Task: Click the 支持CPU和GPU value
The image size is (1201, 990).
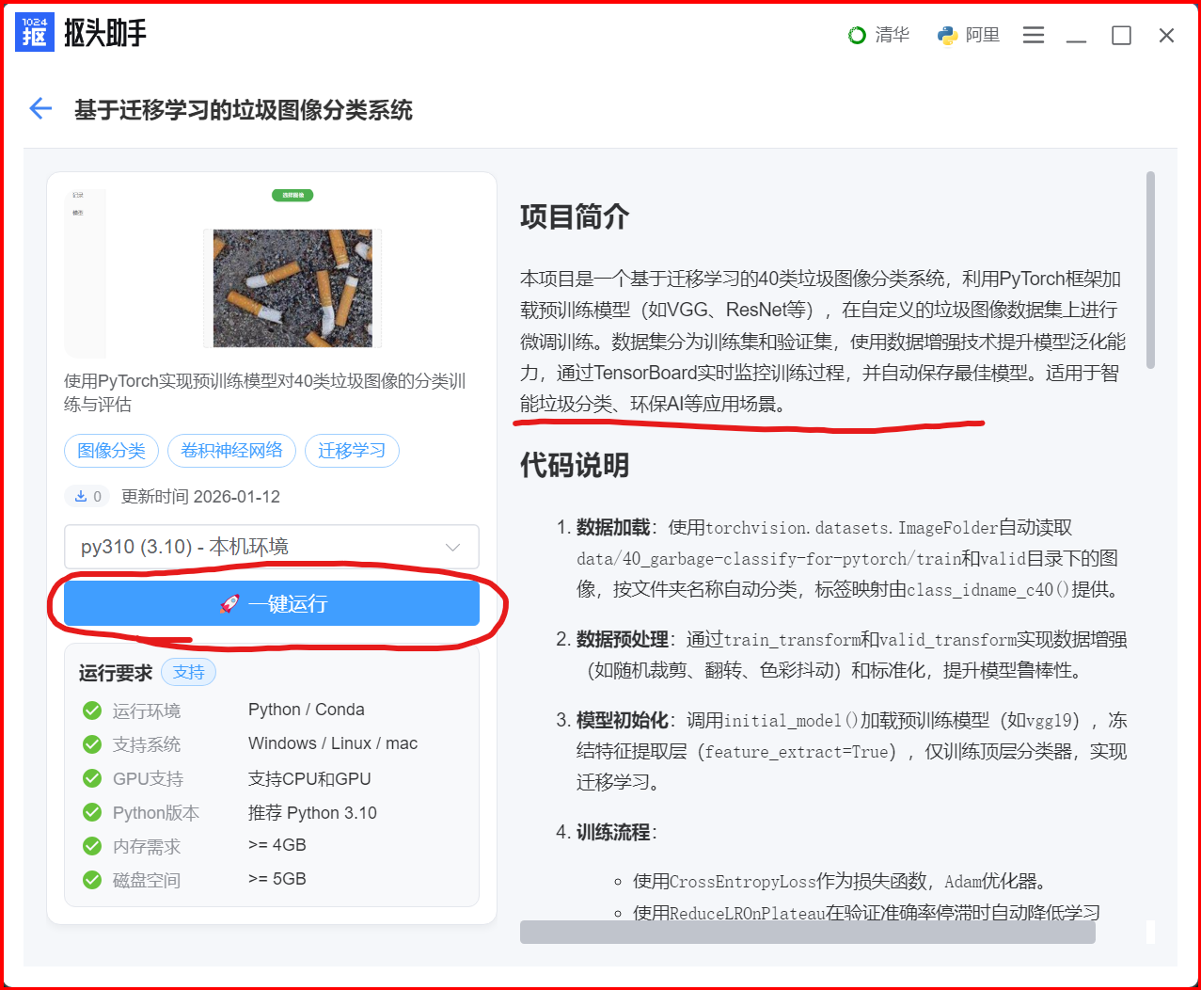Action: [x=309, y=778]
